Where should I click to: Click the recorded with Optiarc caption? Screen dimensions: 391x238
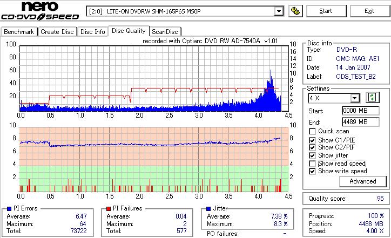coord(210,41)
